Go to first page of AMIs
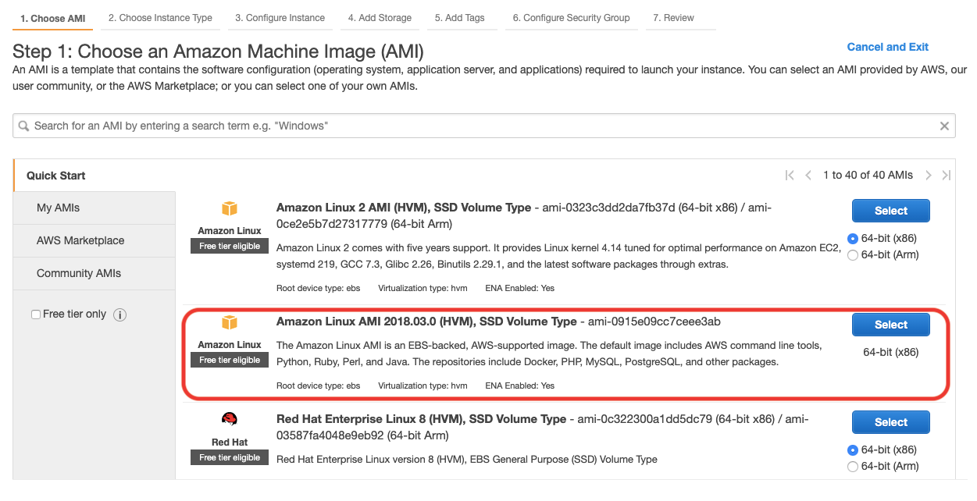This screenshot has width=977, height=501. 790,176
